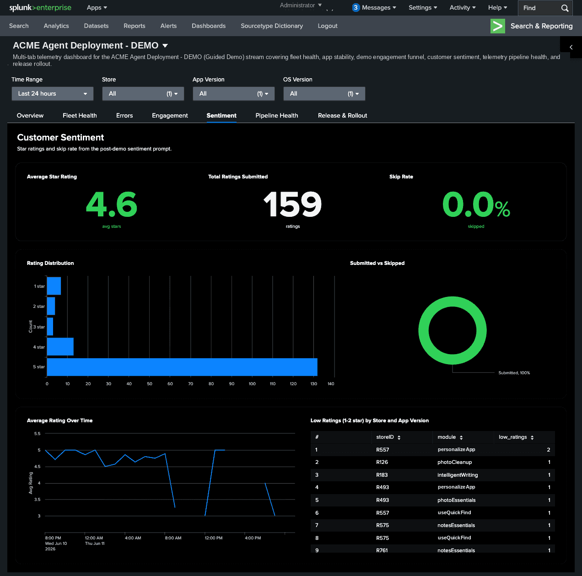
Task: Click the green Search & Reporting app icon
Action: click(498, 26)
